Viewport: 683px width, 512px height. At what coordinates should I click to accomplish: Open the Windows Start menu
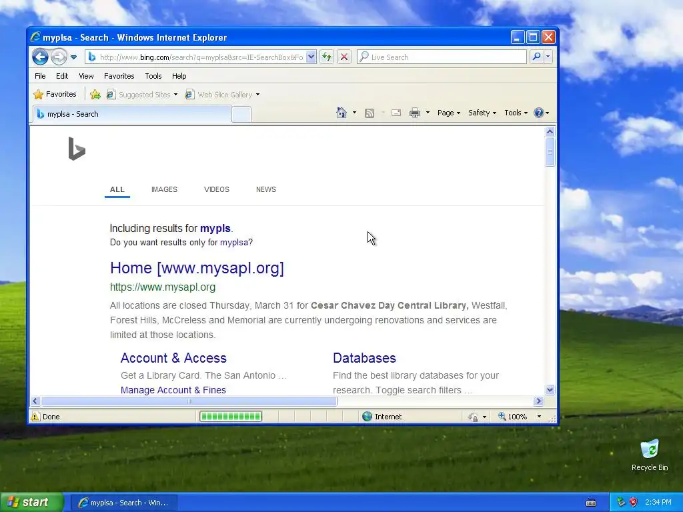tap(31, 503)
